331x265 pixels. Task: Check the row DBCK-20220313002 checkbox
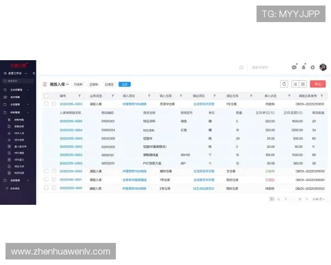[x=46, y=171]
